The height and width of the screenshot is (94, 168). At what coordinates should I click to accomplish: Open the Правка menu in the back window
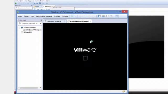pyautogui.click(x=22, y=1)
